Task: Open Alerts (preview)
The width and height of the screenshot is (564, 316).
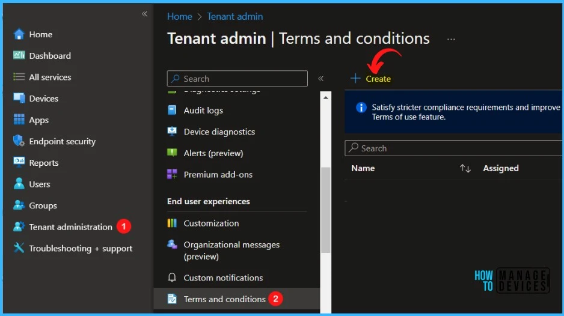Action: click(x=213, y=153)
